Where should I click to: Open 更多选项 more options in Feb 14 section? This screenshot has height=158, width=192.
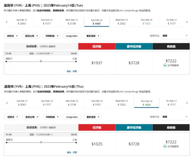pyautogui.click(x=92, y=36)
